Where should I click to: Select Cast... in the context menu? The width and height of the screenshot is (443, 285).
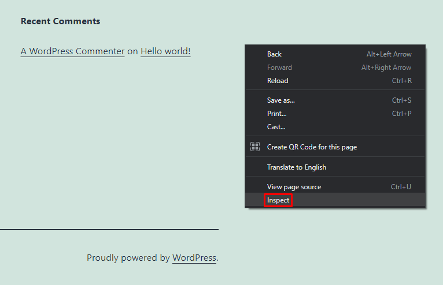pos(276,127)
